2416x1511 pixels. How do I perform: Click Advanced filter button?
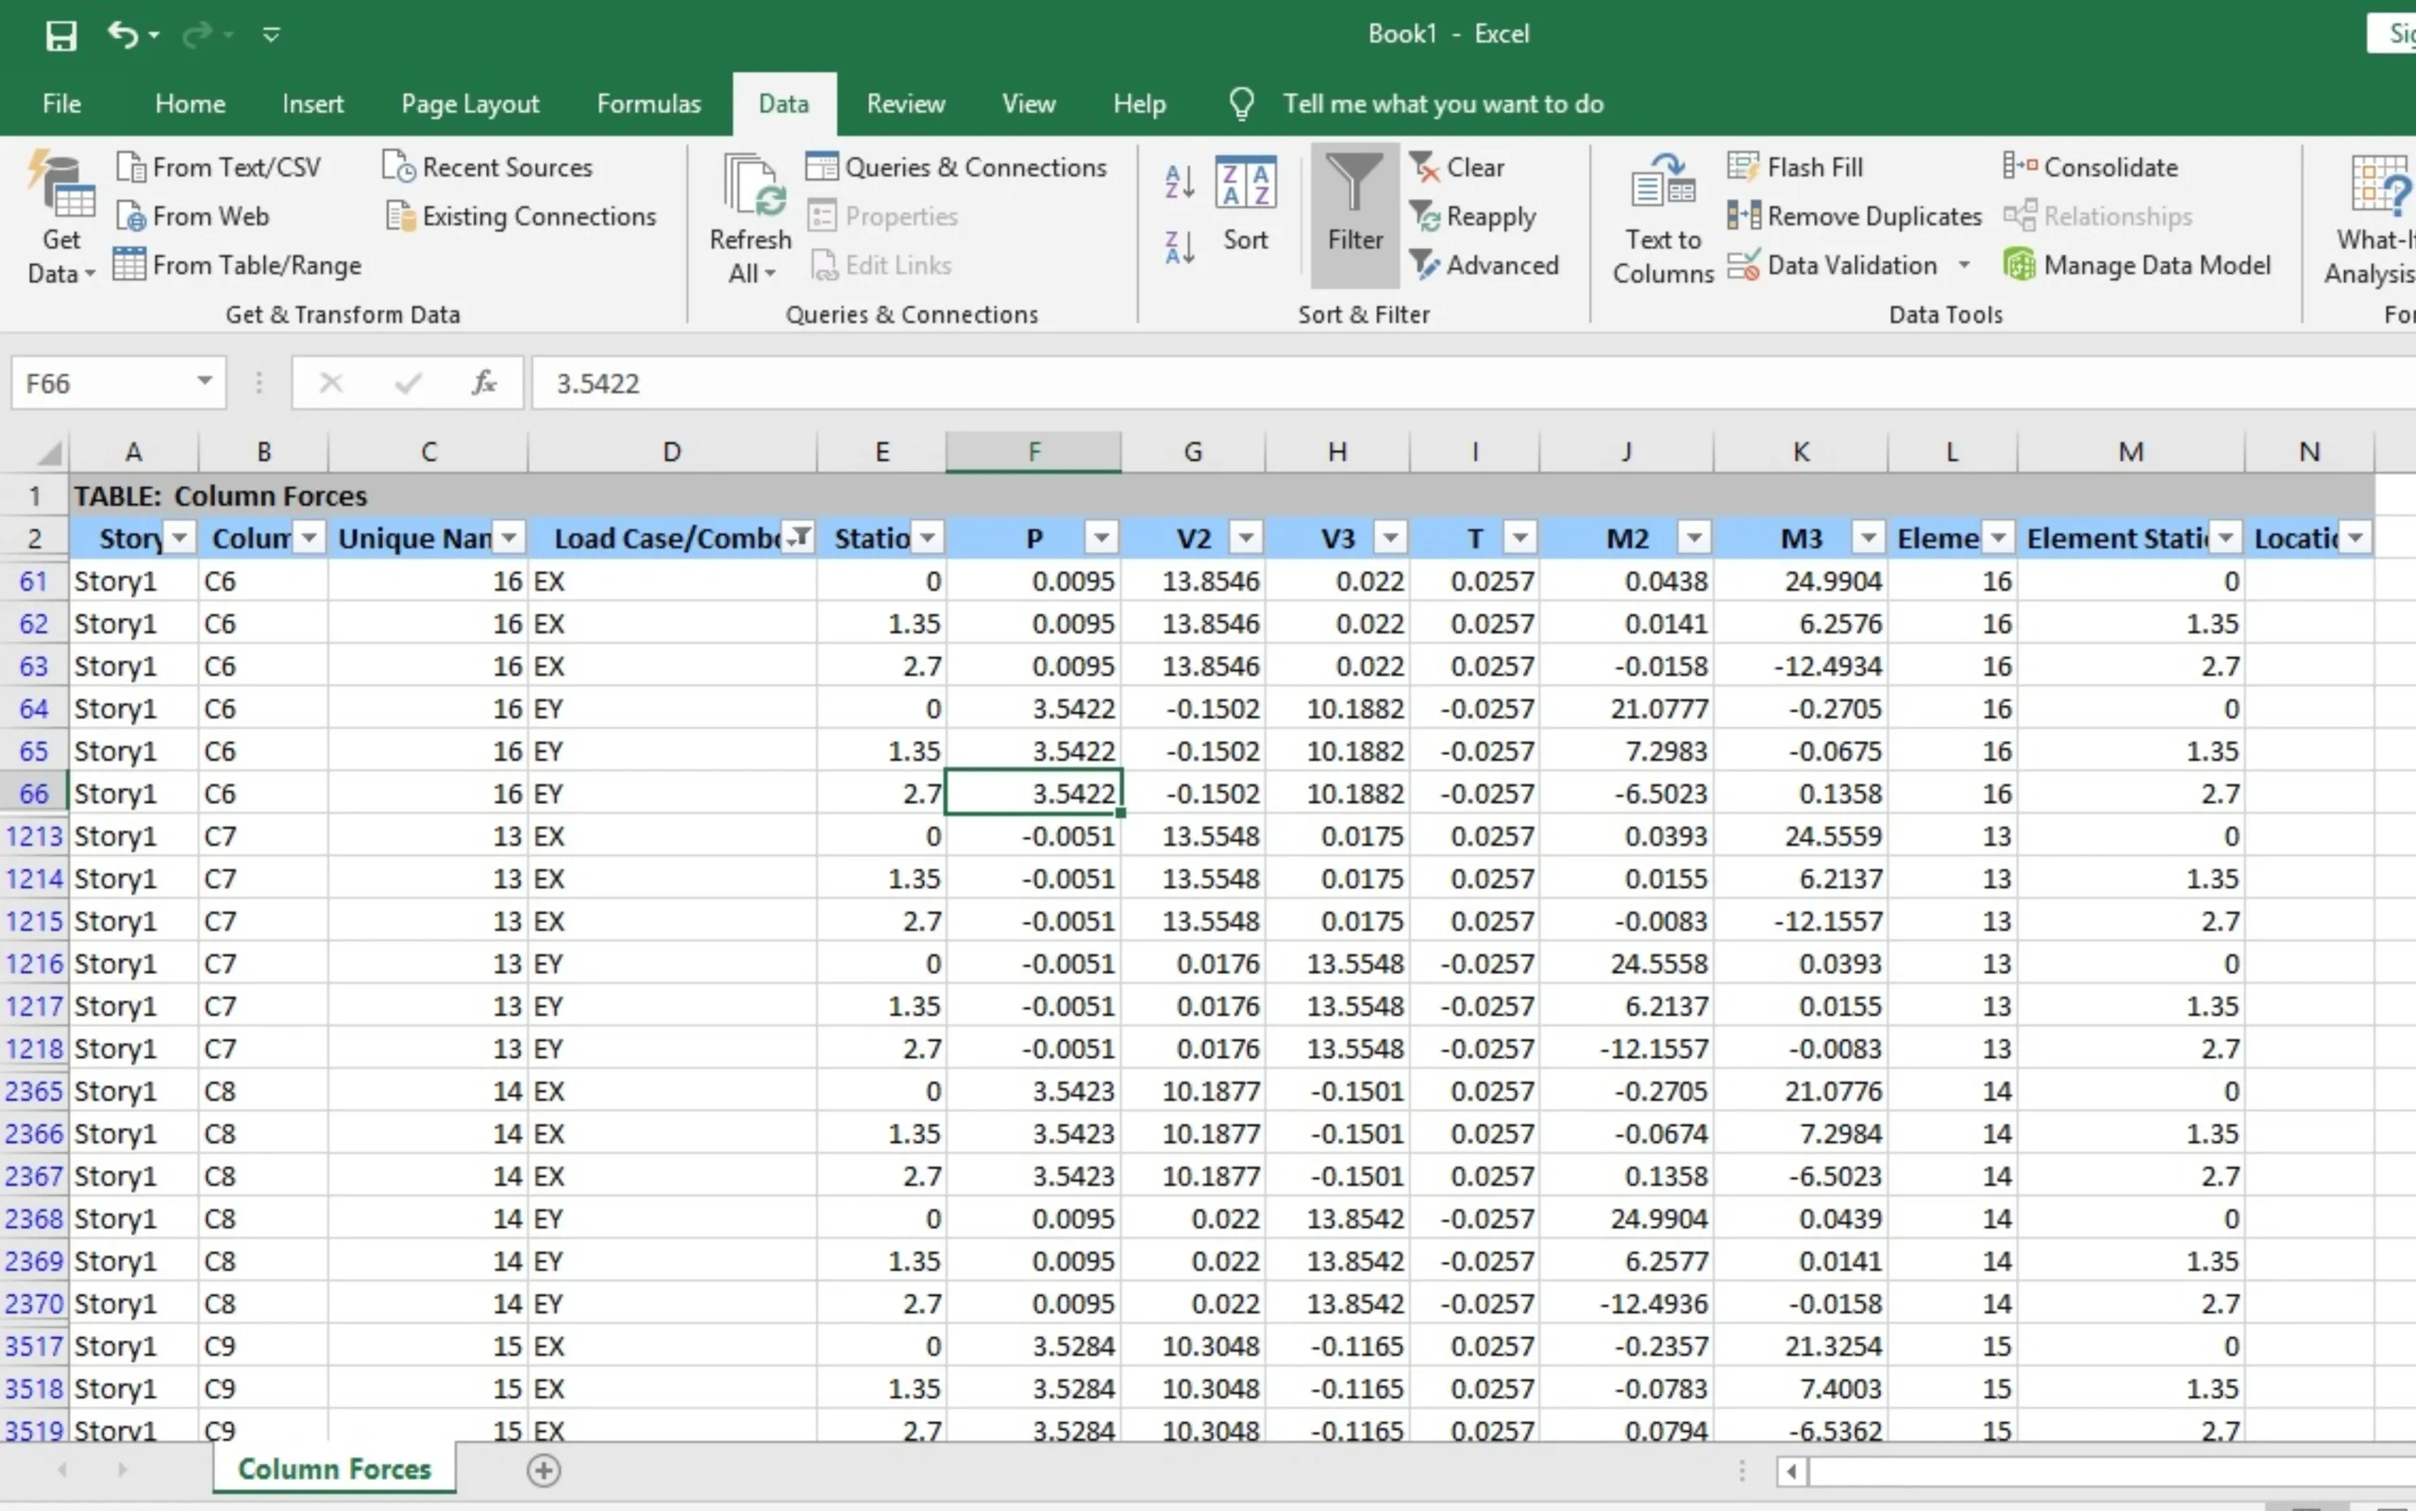click(x=1484, y=265)
